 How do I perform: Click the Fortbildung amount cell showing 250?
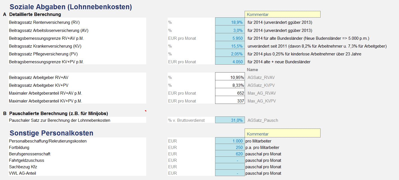click(230, 148)
